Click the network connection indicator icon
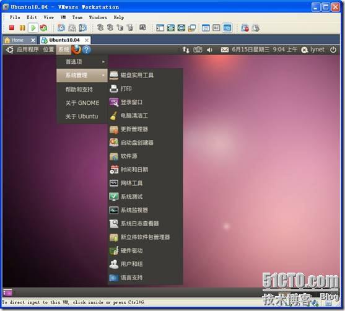Screen dimensions: 345x311 (x=186, y=50)
